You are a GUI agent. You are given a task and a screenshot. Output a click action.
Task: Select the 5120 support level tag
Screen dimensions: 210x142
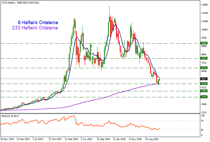pyautogui.click(x=204, y=84)
